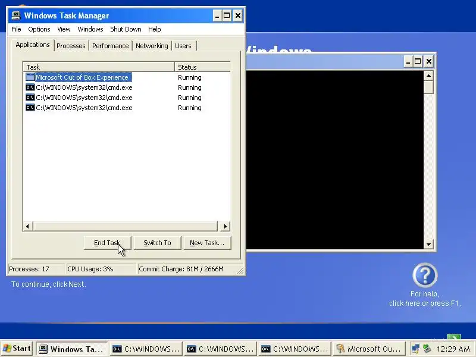Switch to the Processes tab
Screen dimensions: 476x357
pos(71,46)
